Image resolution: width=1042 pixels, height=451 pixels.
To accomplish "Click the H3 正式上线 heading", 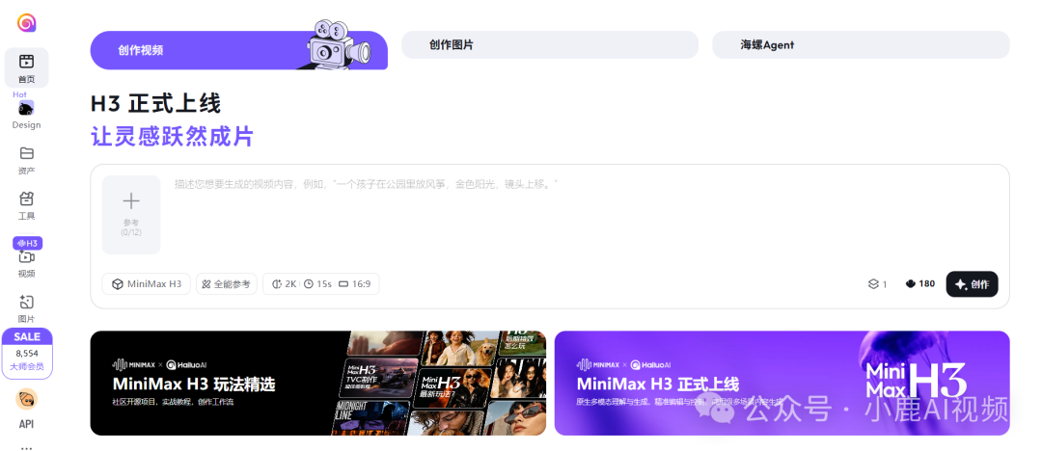I will [155, 104].
